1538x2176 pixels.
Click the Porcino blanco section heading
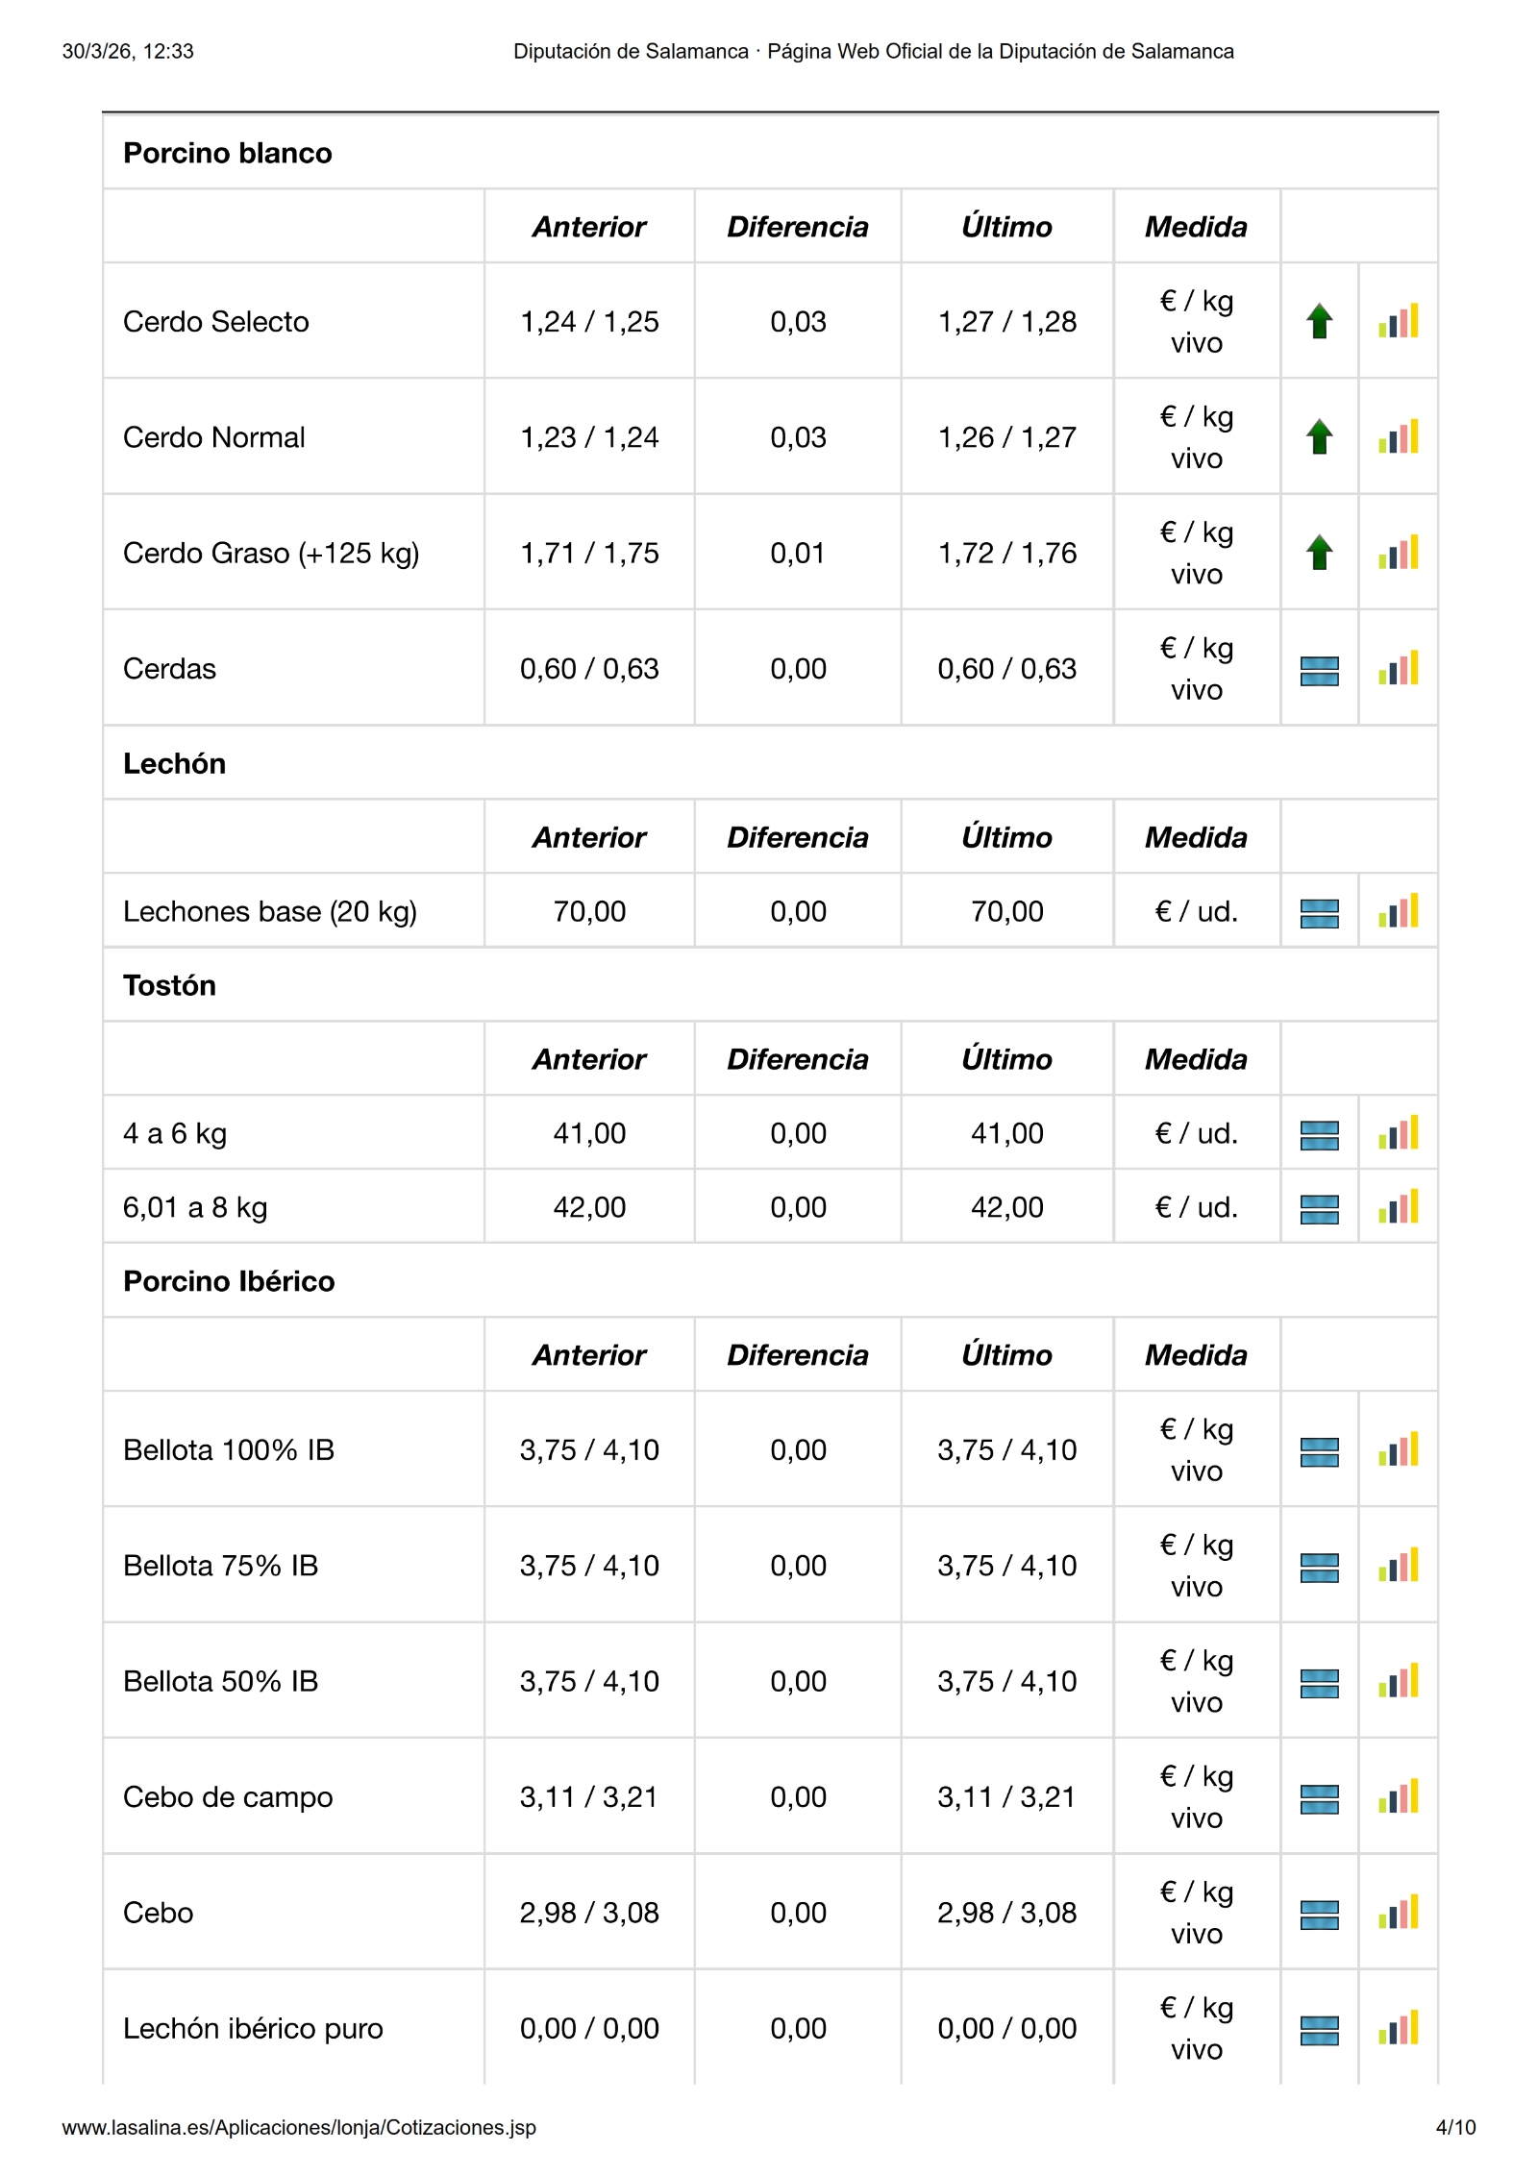click(x=228, y=153)
